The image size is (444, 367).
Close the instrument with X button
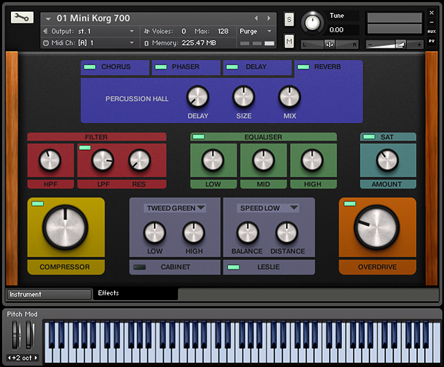tap(432, 12)
